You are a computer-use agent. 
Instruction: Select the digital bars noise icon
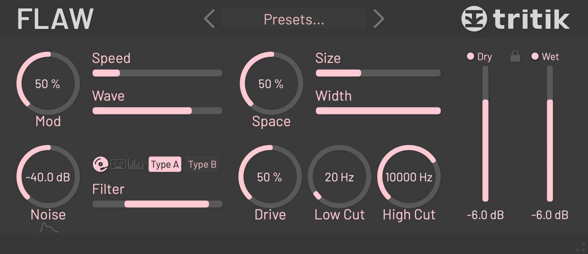(x=136, y=164)
